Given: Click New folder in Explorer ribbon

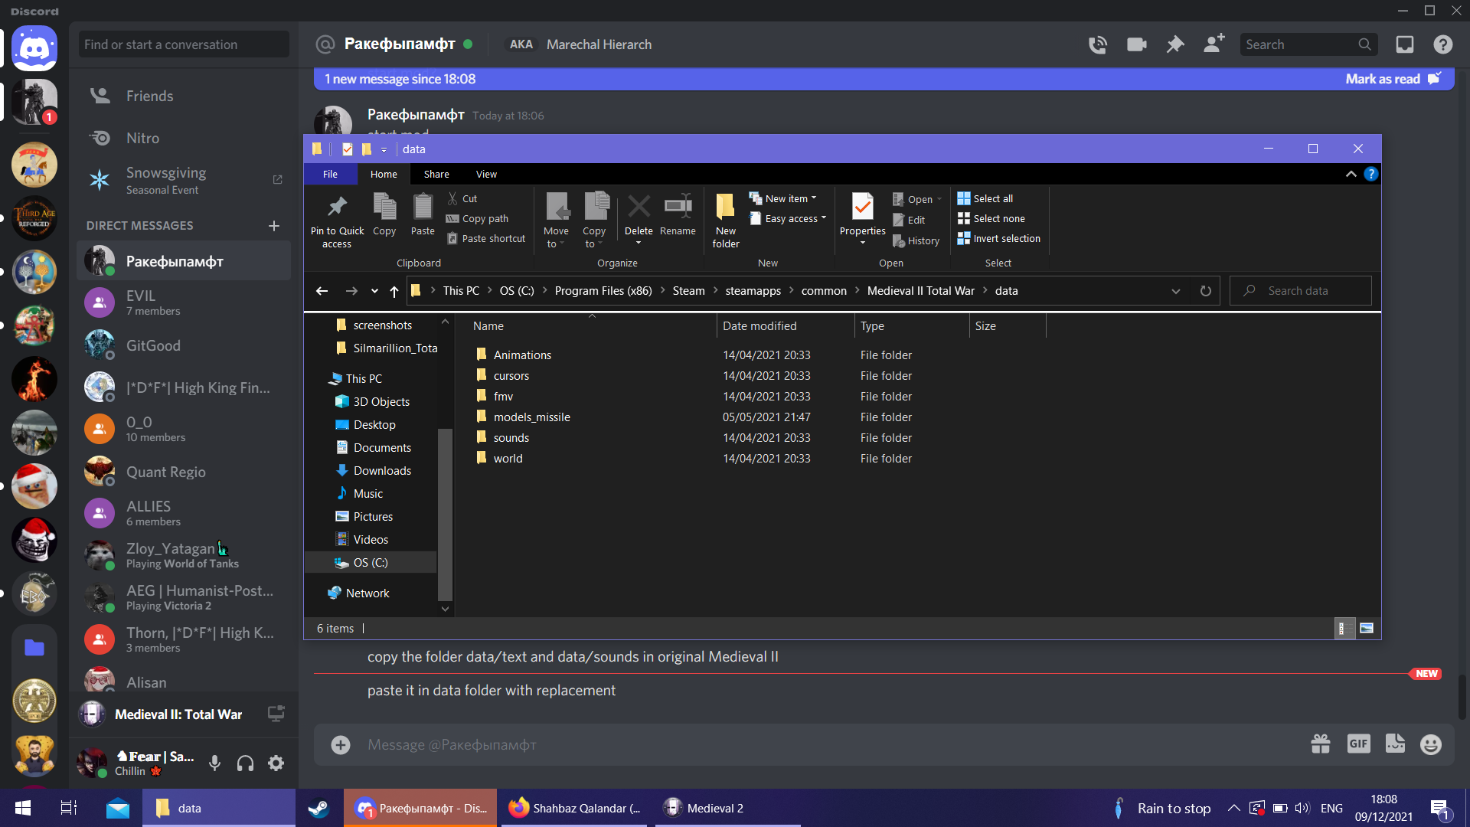Looking at the screenshot, I should [726, 221].
